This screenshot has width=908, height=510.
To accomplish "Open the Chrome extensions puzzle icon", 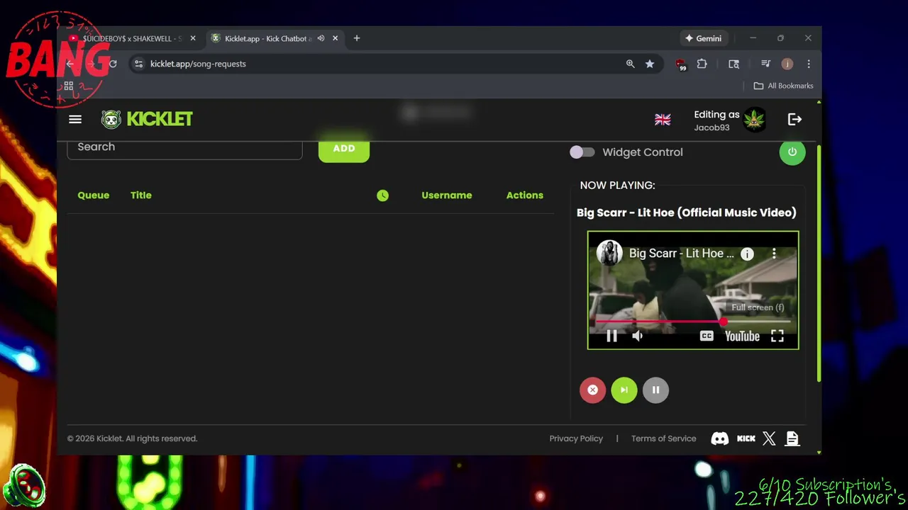I will (702, 64).
